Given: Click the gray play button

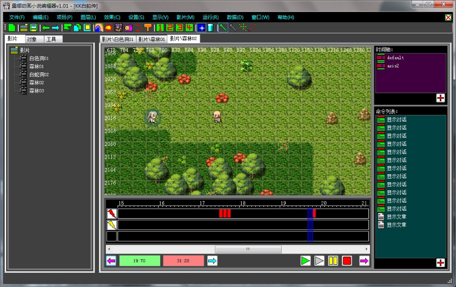Looking at the screenshot, I should click(x=319, y=261).
